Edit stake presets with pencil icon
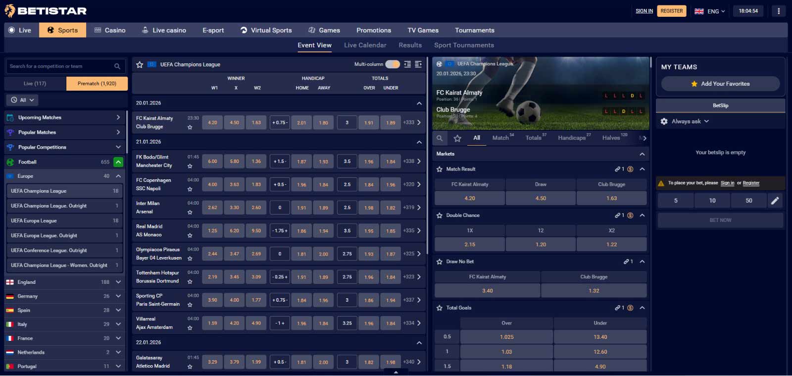 click(x=775, y=201)
